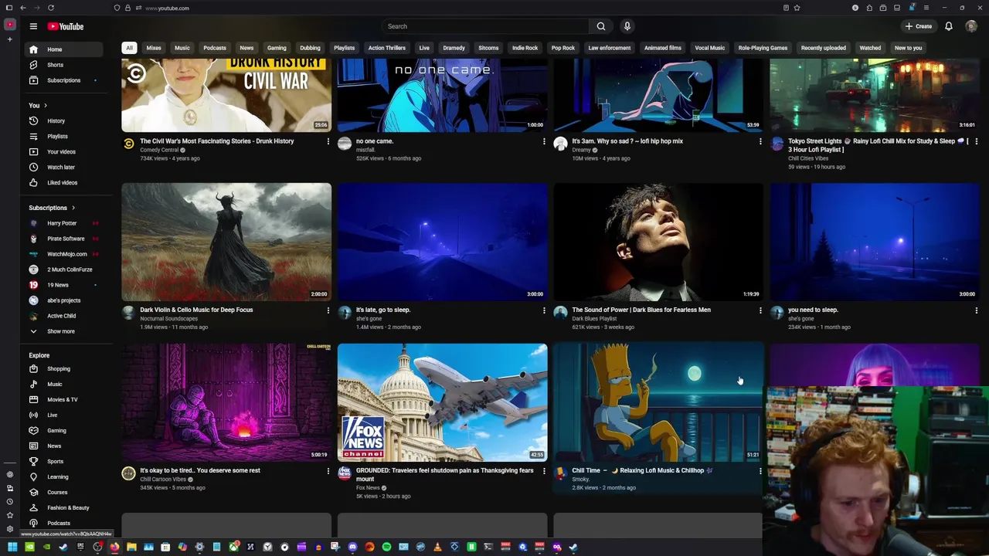989x556 pixels.
Task: Open options for Dark Violin & Cello video
Action: [x=328, y=310]
